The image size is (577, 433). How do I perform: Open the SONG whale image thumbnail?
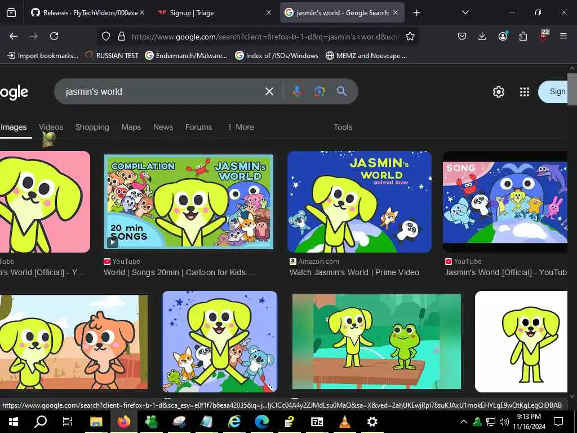505,202
